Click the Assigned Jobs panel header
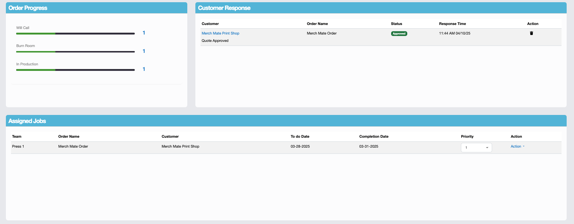Screen dimensions: 574x224 point(27,121)
